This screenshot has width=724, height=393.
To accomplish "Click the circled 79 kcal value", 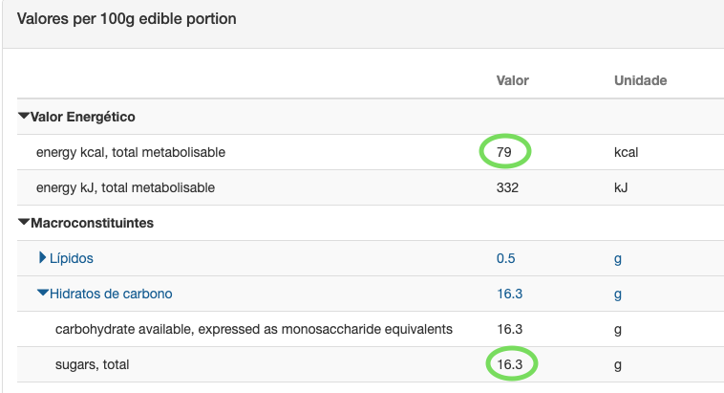I will pos(504,152).
